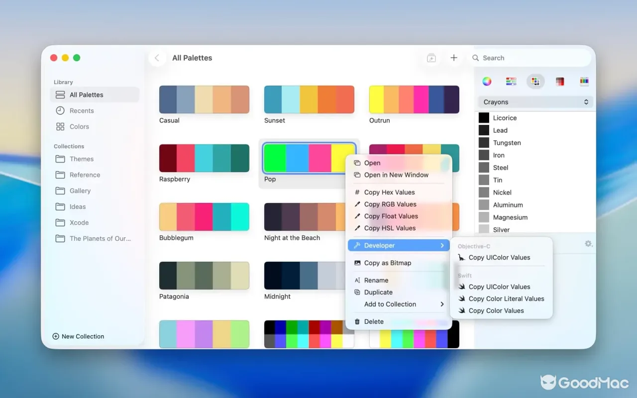Click the plus button to add a palette
The height and width of the screenshot is (398, 637).
[454, 58]
